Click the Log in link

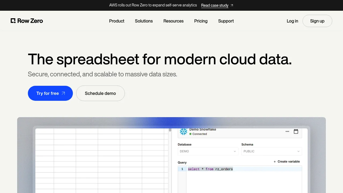(x=292, y=21)
